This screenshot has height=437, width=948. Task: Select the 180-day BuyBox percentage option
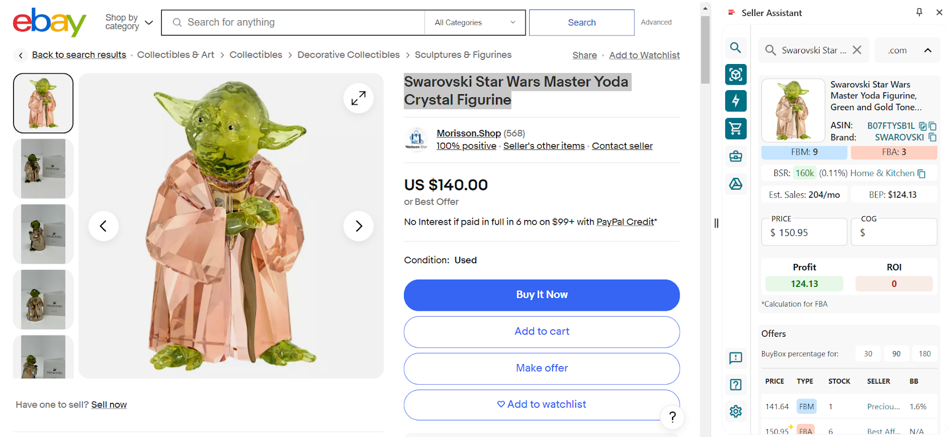click(x=924, y=354)
